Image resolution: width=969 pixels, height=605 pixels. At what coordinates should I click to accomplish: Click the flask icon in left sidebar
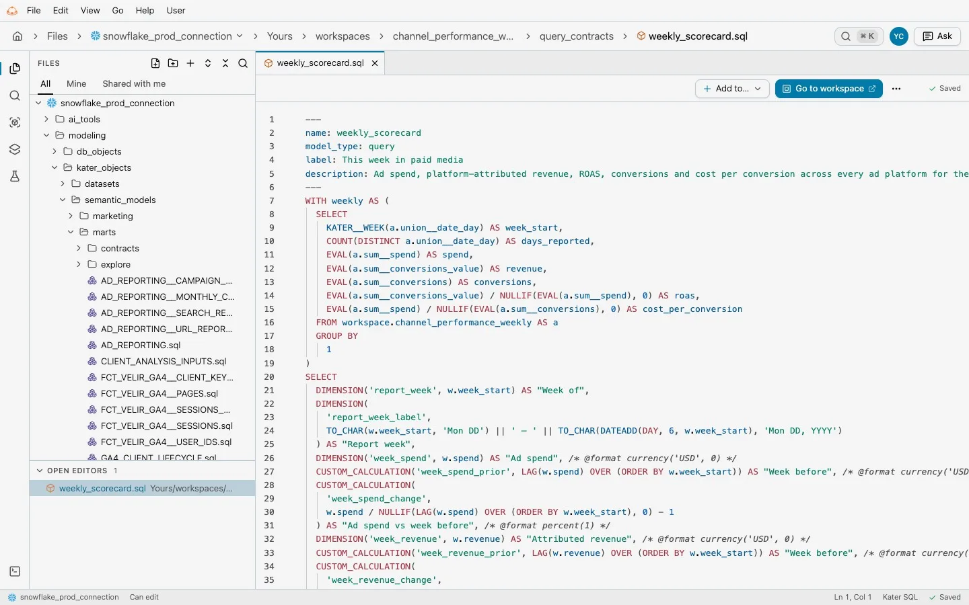(x=15, y=176)
